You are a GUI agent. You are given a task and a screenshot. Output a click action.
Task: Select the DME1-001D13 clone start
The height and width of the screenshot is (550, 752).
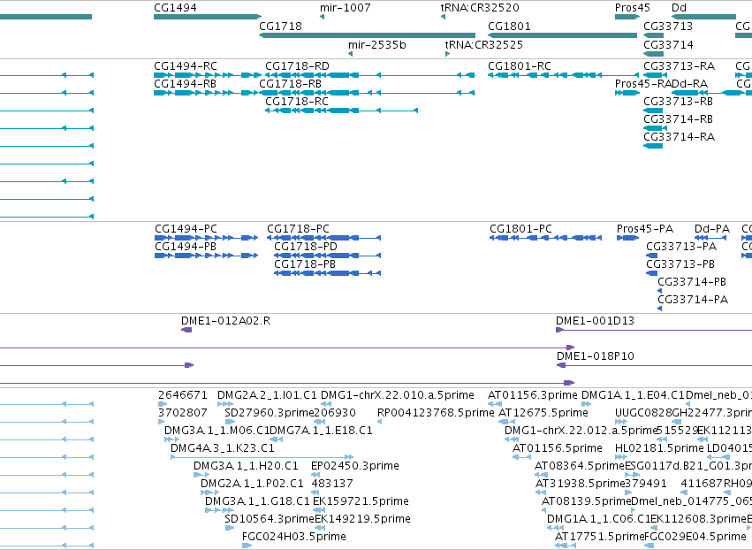[559, 330]
